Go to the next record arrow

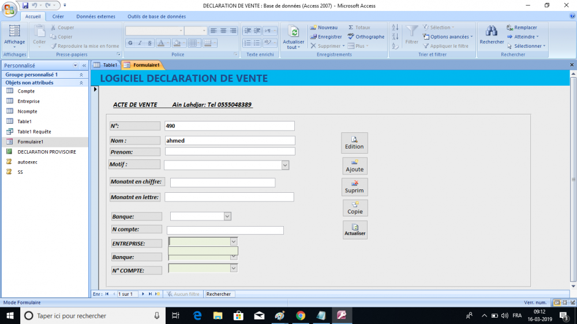(143, 294)
